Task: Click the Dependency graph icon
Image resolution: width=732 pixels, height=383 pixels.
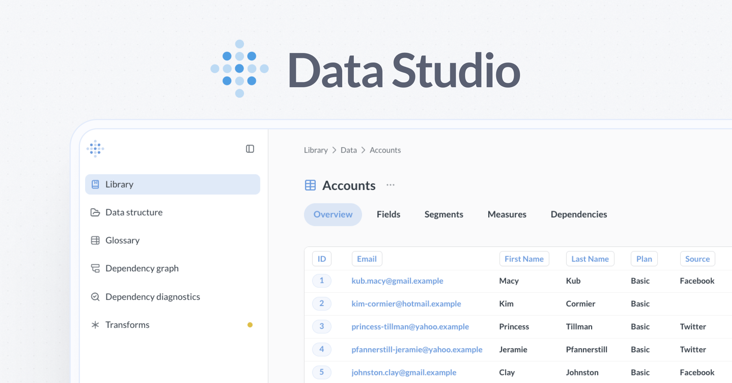Action: pos(95,268)
